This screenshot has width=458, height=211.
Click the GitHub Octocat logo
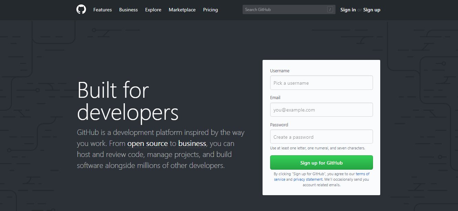(81, 10)
